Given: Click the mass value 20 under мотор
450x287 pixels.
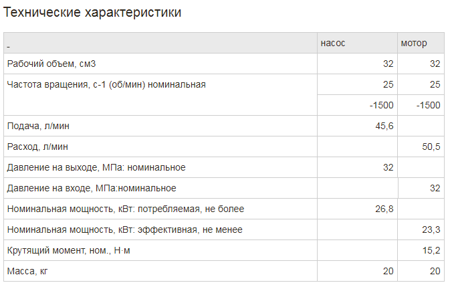Looking at the screenshot, I should 435,271.
